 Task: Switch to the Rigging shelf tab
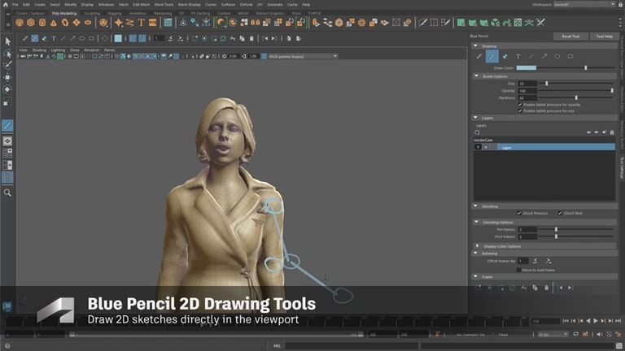115,13
